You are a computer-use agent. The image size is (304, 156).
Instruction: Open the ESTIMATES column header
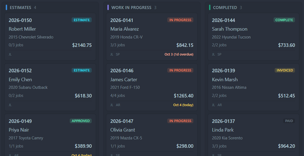pos(20,7)
